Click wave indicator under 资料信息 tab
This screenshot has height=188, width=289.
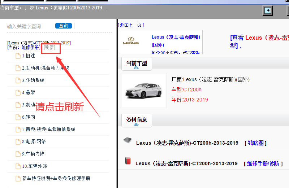coord(136,124)
